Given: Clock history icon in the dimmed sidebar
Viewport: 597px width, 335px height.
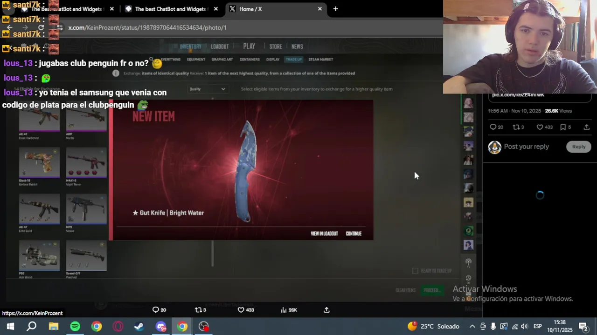Looking at the screenshot, I should point(468,278).
